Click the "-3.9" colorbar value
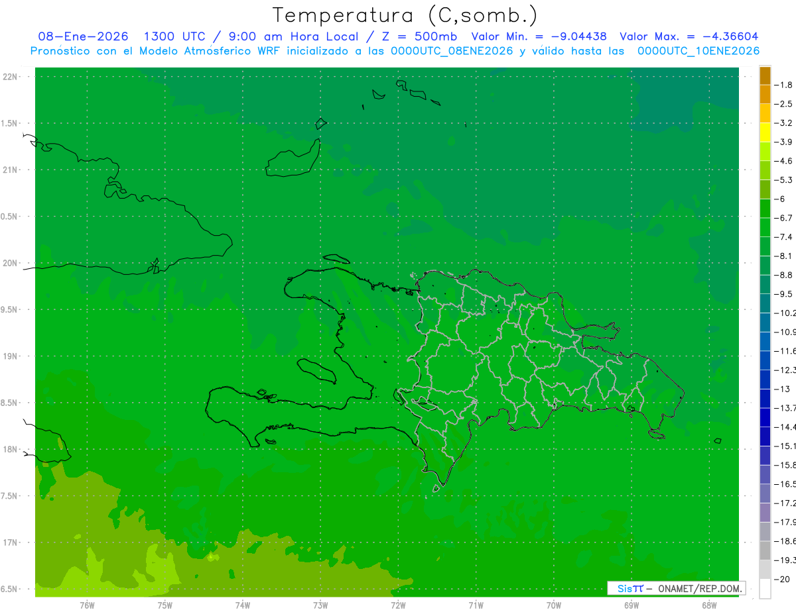The image size is (796, 614). tap(784, 142)
